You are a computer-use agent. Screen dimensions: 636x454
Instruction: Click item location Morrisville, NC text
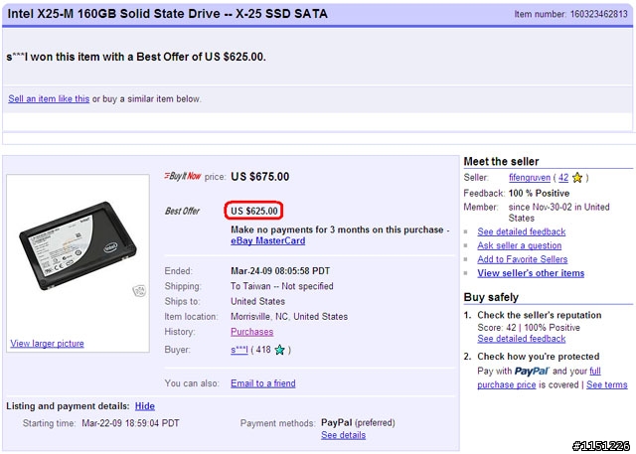(x=289, y=317)
